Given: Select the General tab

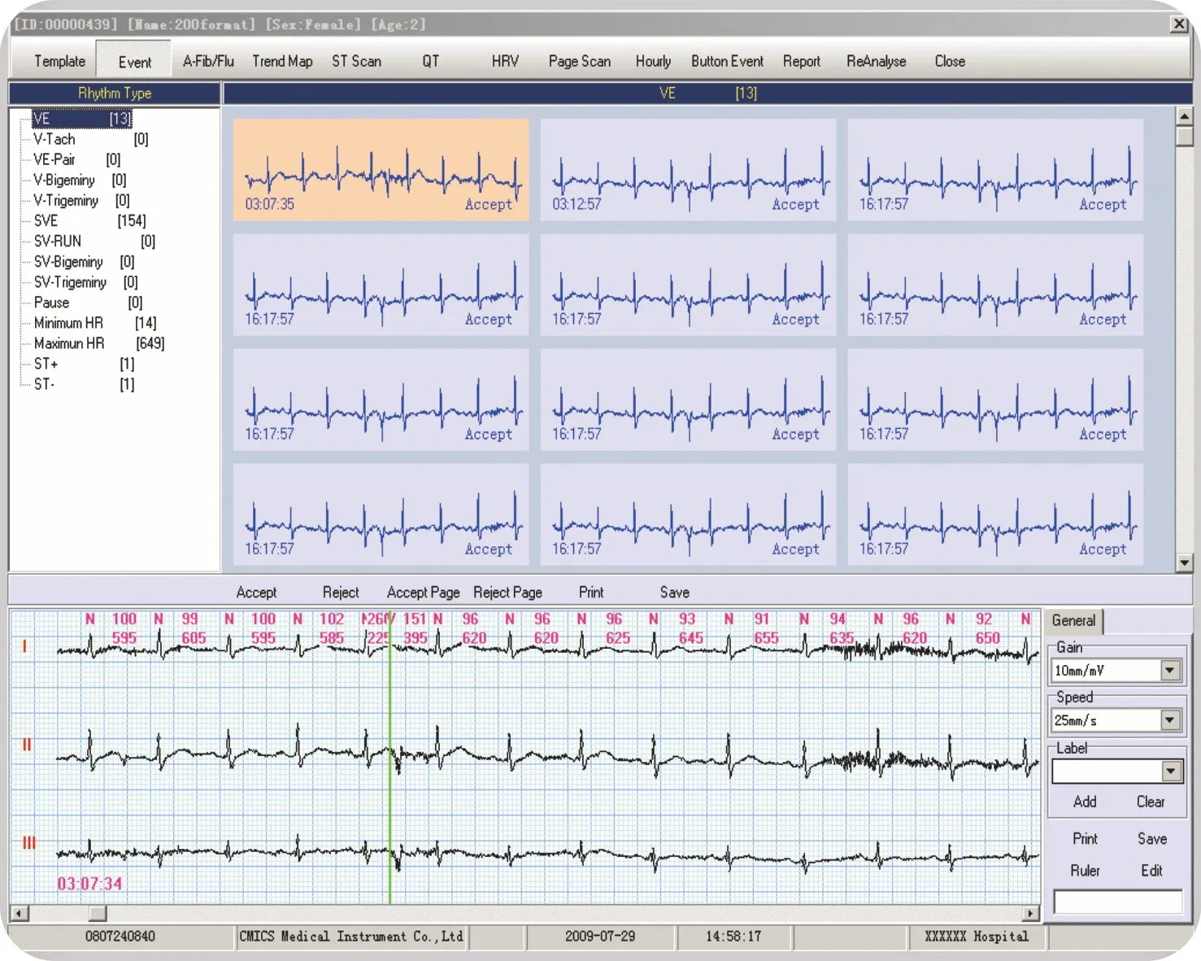Looking at the screenshot, I should click(x=1073, y=621).
